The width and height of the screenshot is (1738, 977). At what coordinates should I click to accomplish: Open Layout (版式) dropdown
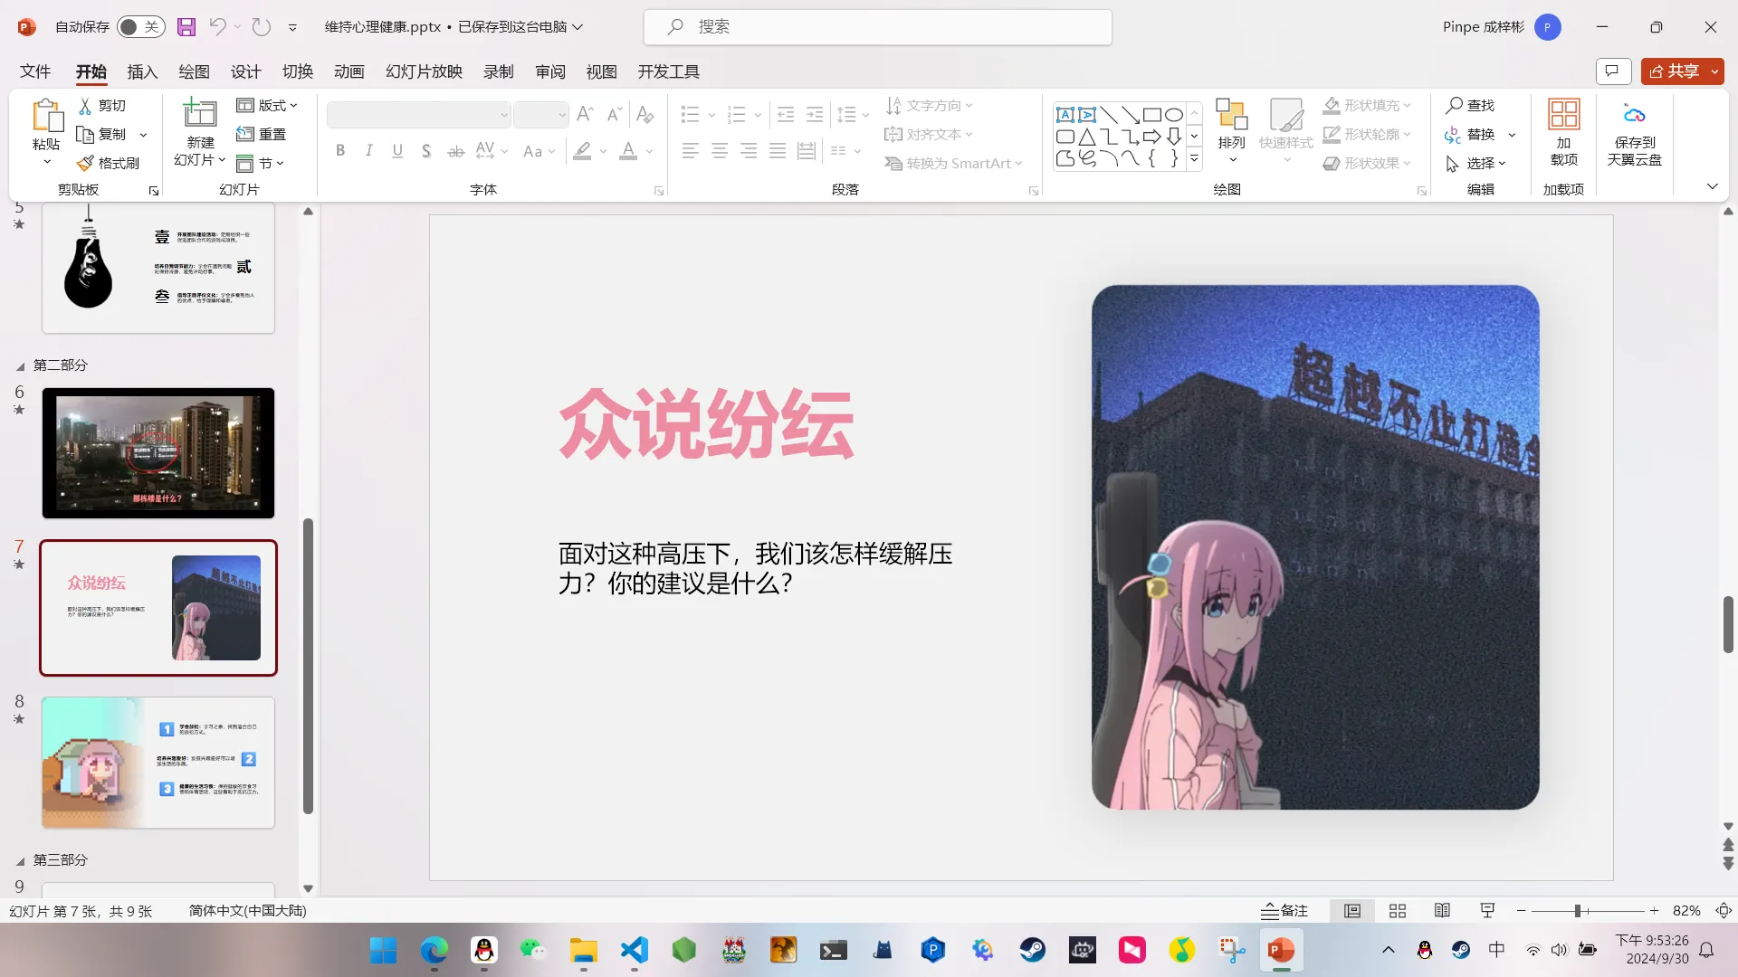(266, 106)
